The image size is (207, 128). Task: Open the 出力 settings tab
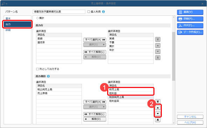pos(18,24)
